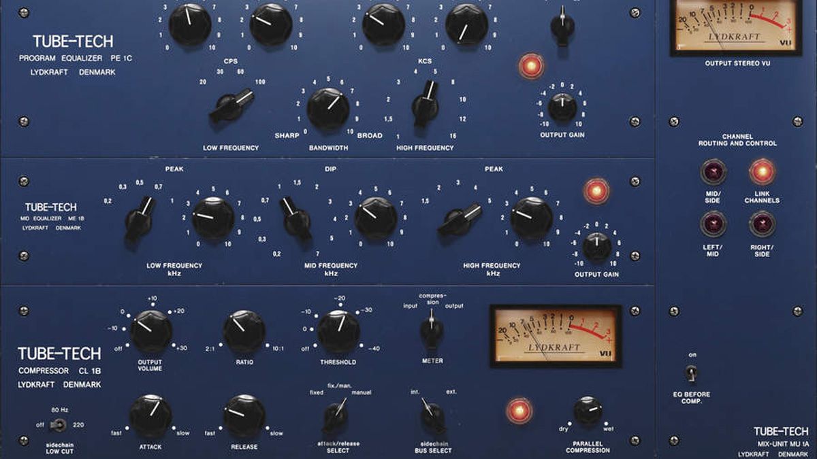Click the 'PROGRAM EQUALIZER PE 1C' text

coord(76,58)
